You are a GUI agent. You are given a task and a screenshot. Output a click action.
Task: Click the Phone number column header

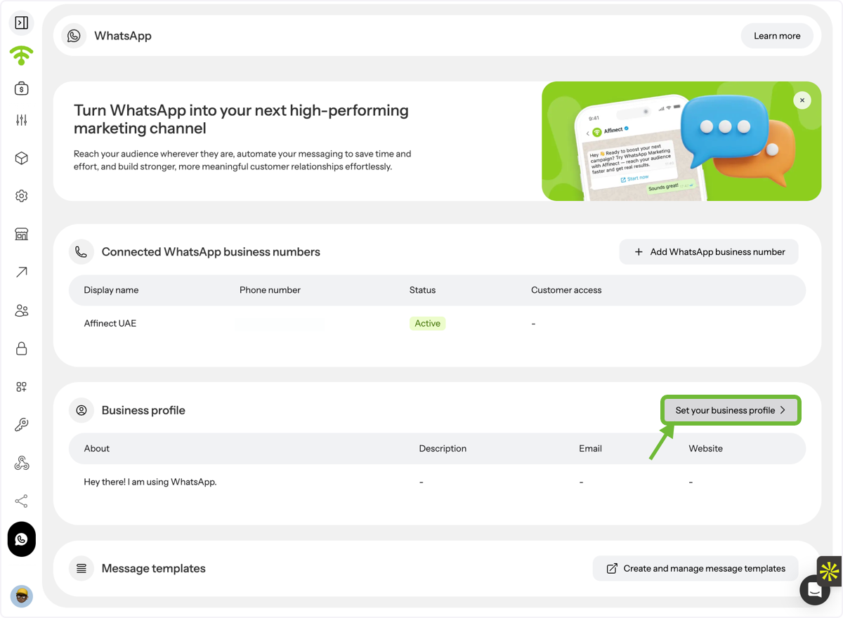[270, 290]
